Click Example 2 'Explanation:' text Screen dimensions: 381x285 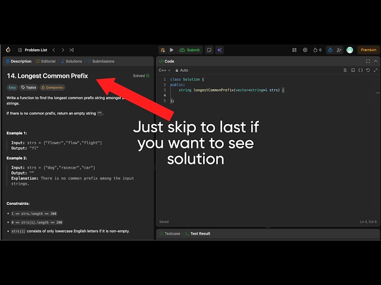point(25,178)
